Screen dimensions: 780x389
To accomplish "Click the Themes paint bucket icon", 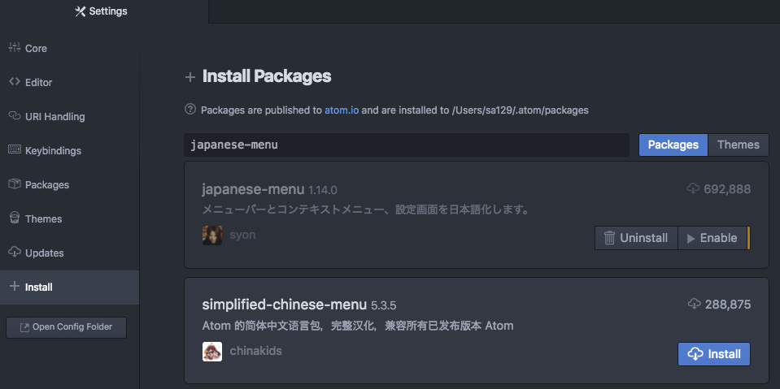I will (x=15, y=218).
